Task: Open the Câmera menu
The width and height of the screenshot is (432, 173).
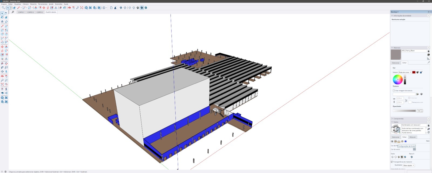Action: tap(25, 4)
